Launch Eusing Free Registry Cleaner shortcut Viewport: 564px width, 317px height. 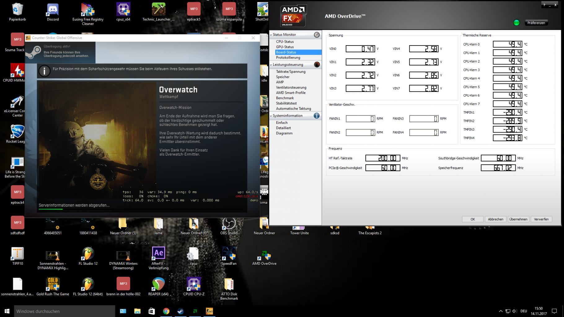88,14
